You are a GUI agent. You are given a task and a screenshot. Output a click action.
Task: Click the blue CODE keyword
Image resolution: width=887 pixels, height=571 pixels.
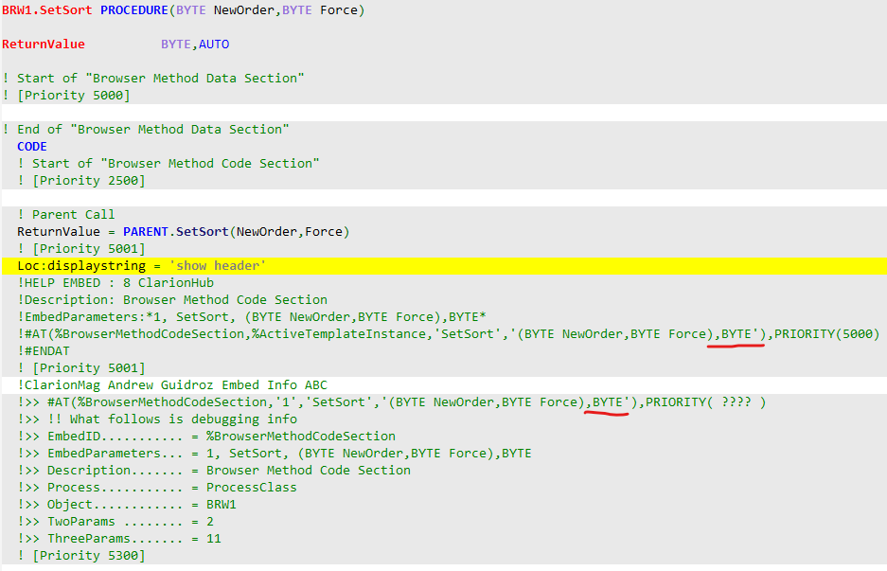(31, 147)
